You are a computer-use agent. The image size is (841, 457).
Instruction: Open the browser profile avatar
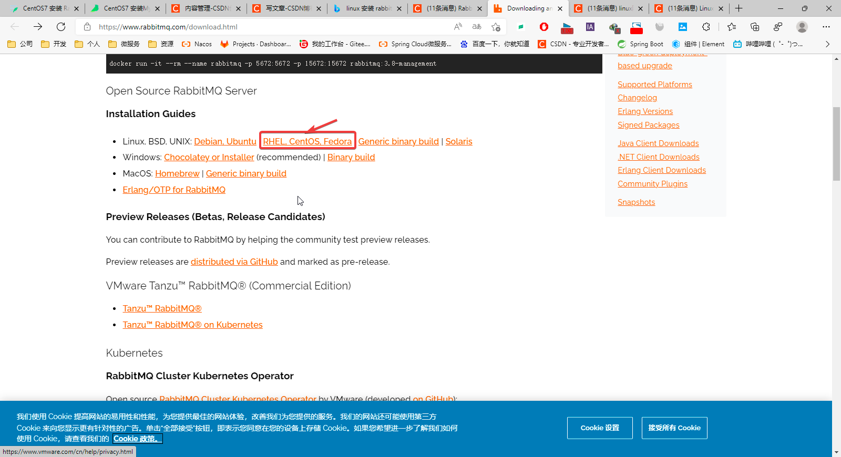pyautogui.click(x=802, y=27)
